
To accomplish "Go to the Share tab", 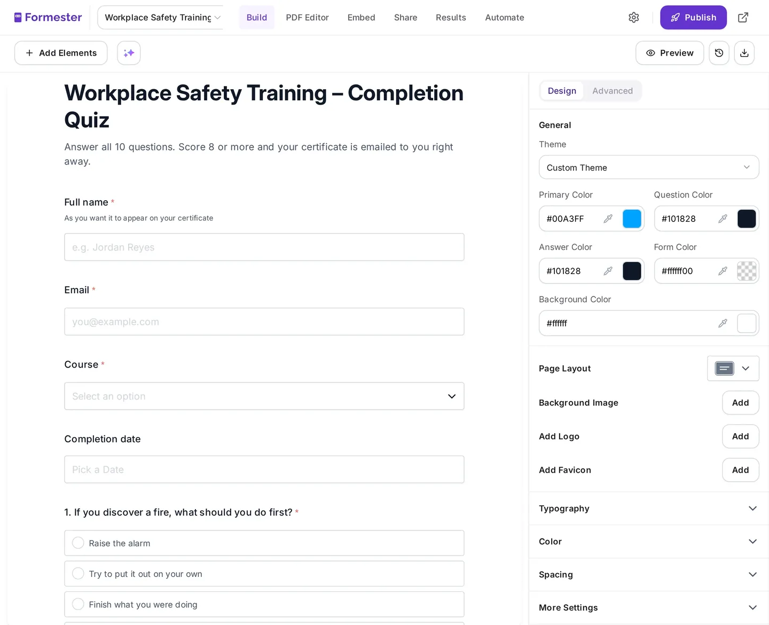I will tap(406, 18).
